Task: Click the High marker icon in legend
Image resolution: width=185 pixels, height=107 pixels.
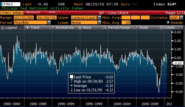Action: pos(72,81)
